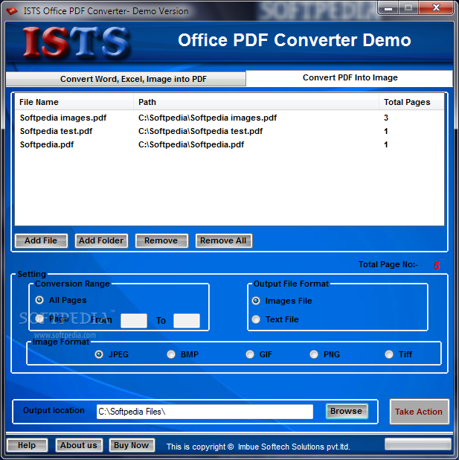Select JPEG image format

(99, 354)
